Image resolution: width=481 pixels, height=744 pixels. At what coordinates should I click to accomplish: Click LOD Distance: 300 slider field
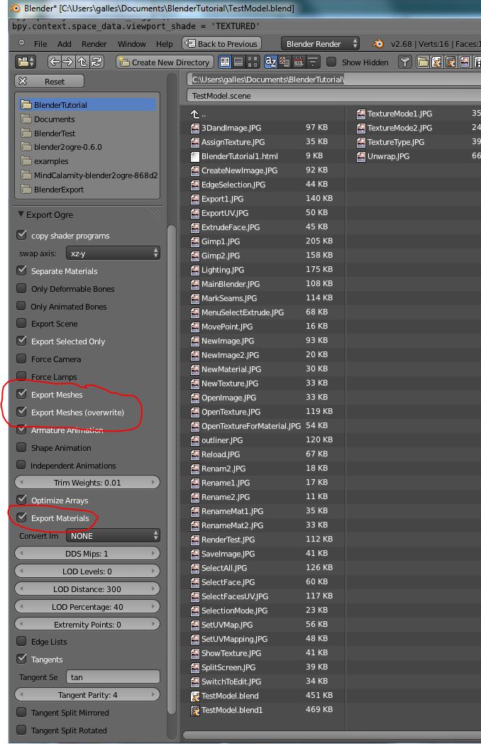tap(87, 589)
